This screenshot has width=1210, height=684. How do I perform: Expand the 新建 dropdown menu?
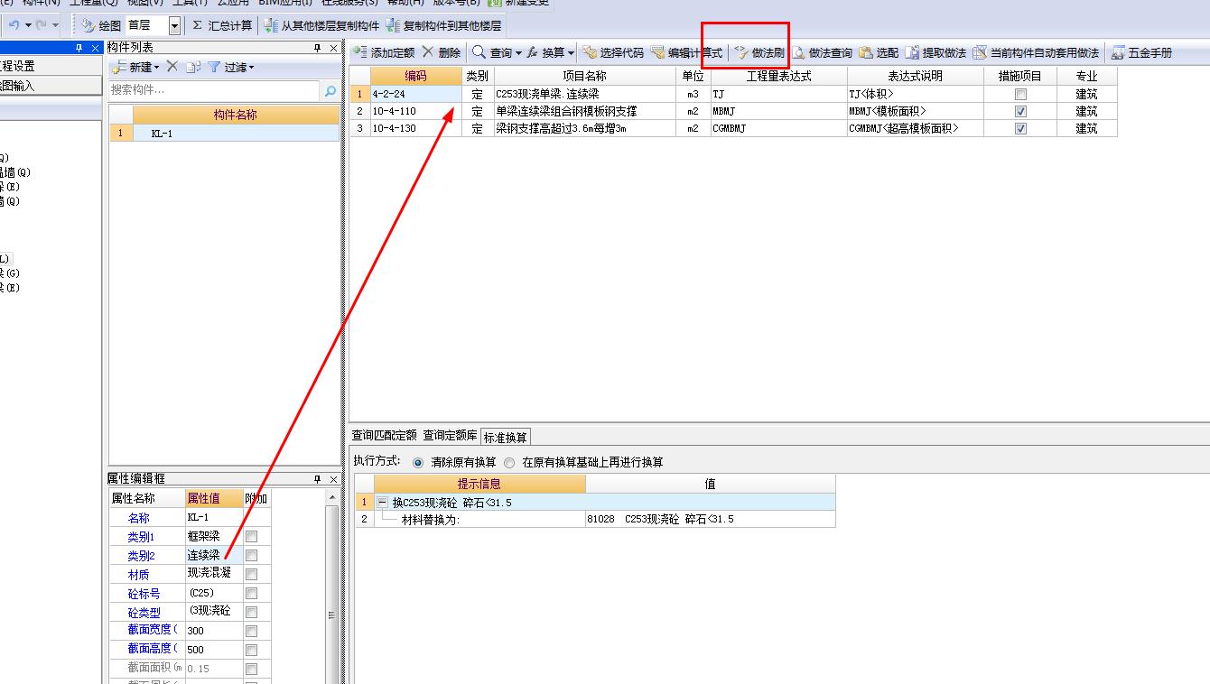click(x=157, y=68)
